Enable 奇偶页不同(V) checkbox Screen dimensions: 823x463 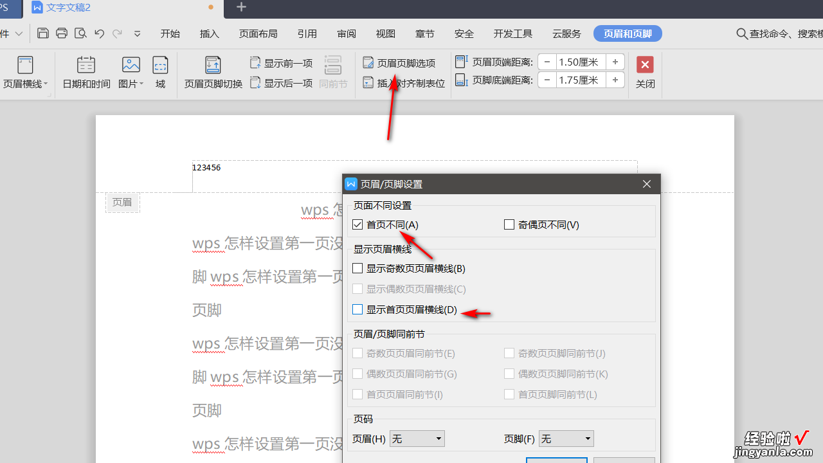[510, 224]
